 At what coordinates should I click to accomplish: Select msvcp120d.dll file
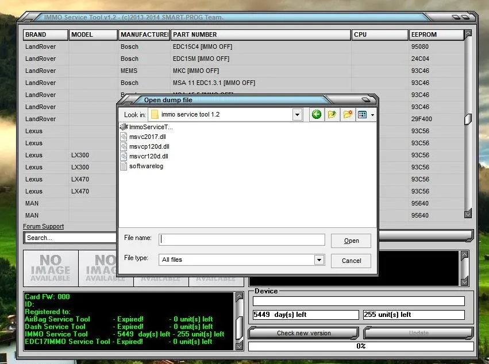click(145, 146)
